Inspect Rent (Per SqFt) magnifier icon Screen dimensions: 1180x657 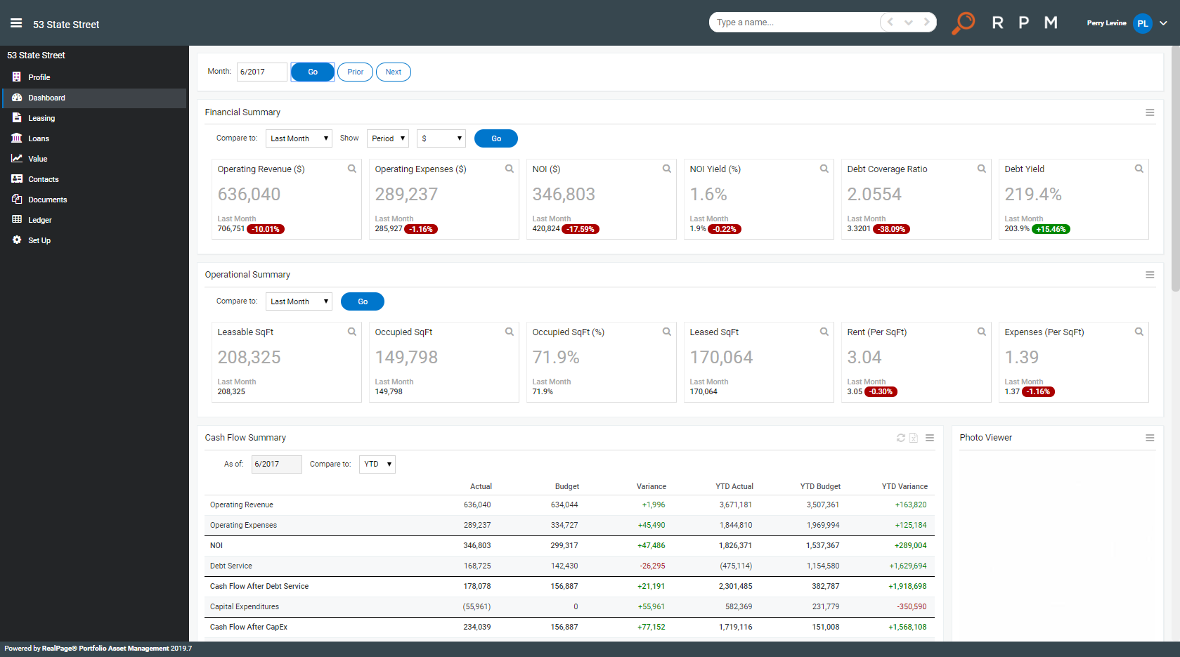coord(982,332)
